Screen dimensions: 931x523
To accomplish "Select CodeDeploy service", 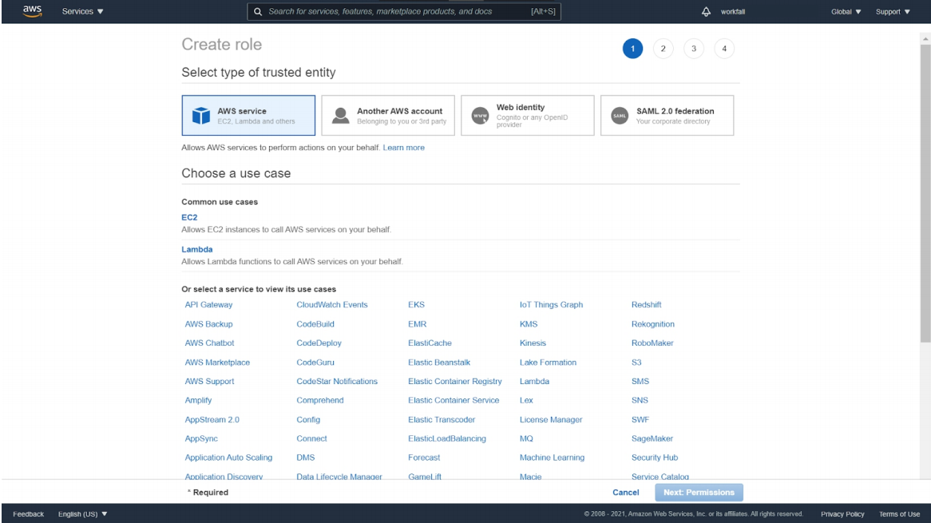I will 319,343.
